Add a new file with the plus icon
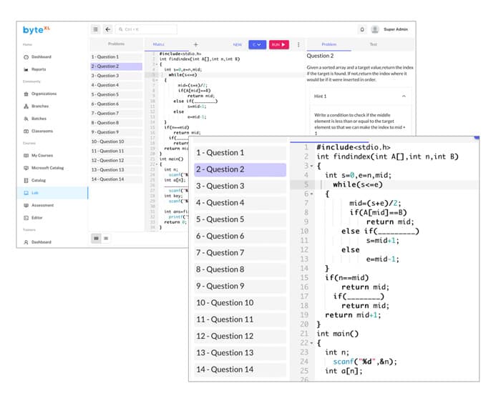501x413 pixels. [195, 44]
